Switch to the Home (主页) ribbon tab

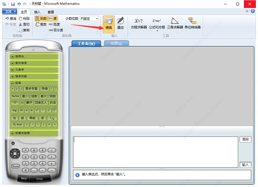coord(24,12)
